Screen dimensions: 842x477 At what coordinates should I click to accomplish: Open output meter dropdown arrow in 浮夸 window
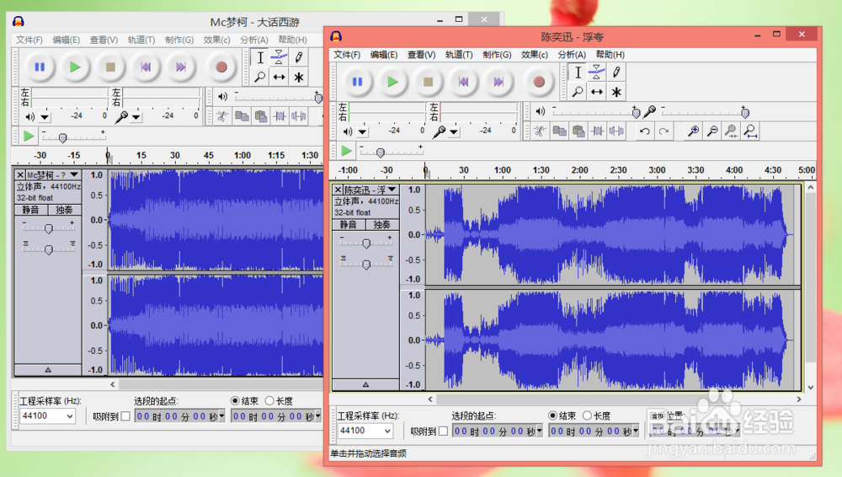pyautogui.click(x=363, y=131)
